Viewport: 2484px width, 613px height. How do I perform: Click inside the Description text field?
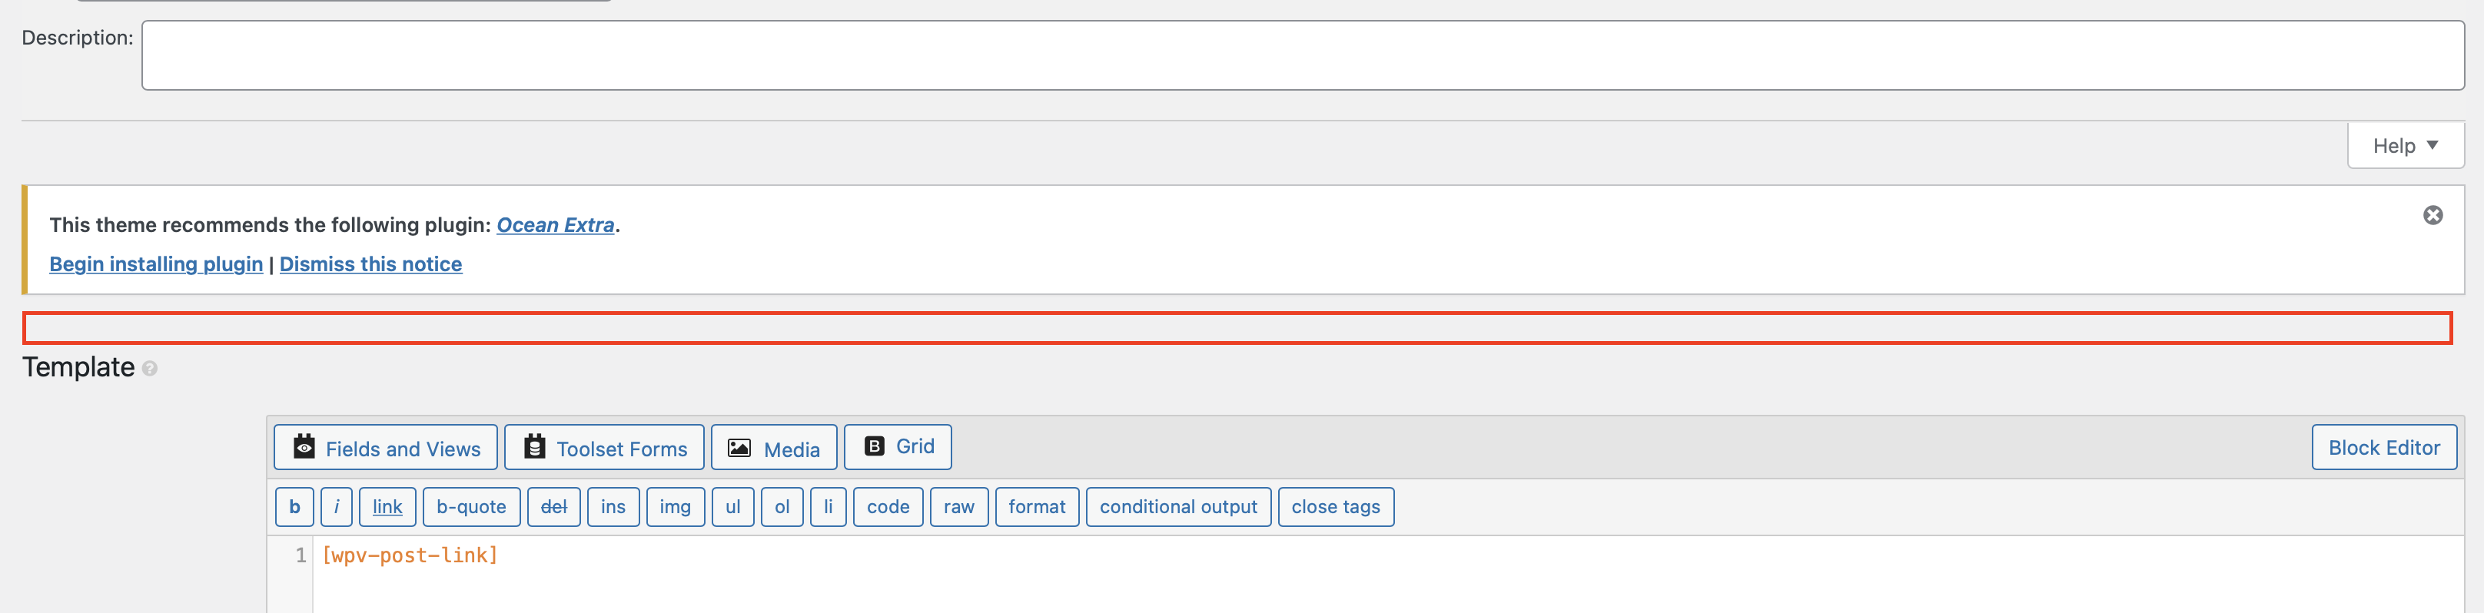tap(1303, 56)
